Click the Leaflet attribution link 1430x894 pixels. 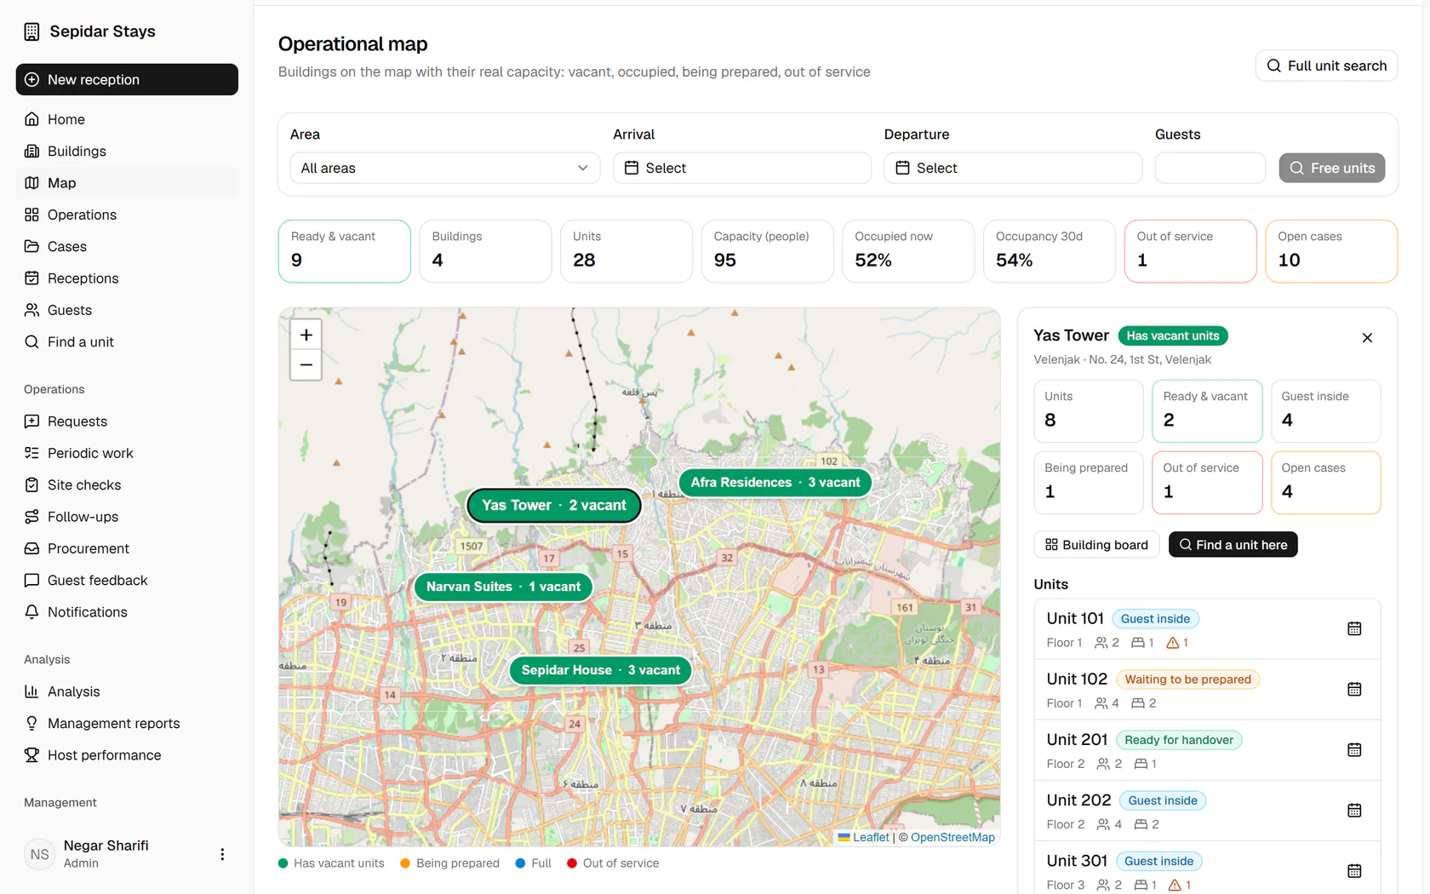[864, 837]
